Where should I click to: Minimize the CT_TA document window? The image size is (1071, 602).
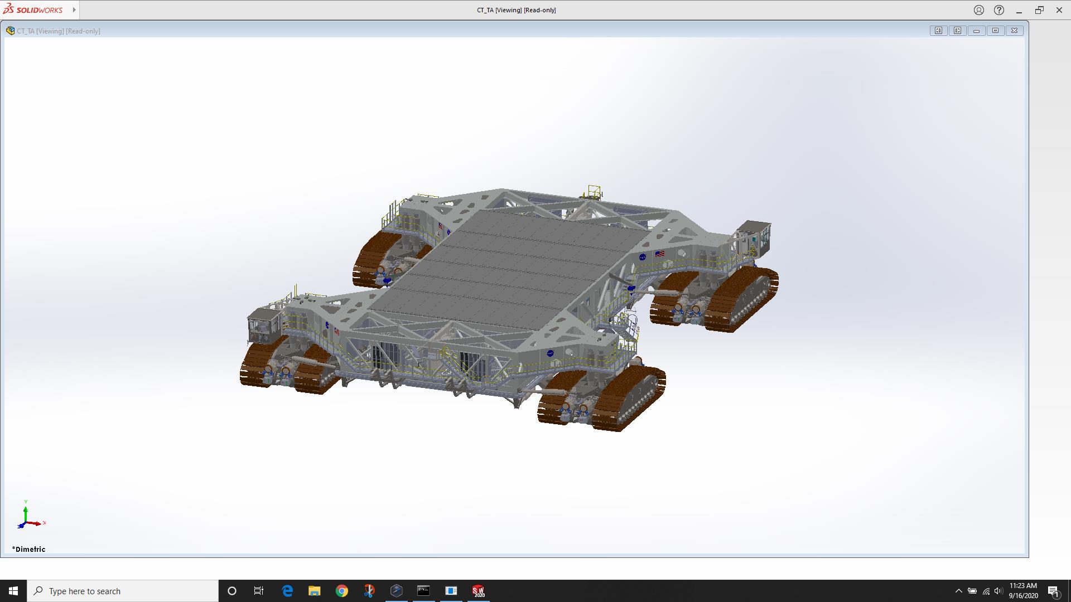click(x=976, y=31)
